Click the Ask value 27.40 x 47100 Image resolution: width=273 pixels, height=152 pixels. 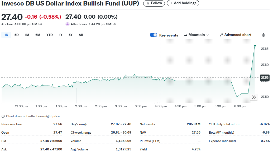(51, 149)
